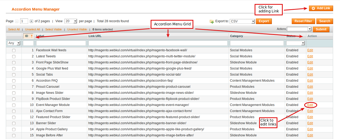Open the Any selection filter dropdown
The image size is (340, 139).
coord(14,43)
